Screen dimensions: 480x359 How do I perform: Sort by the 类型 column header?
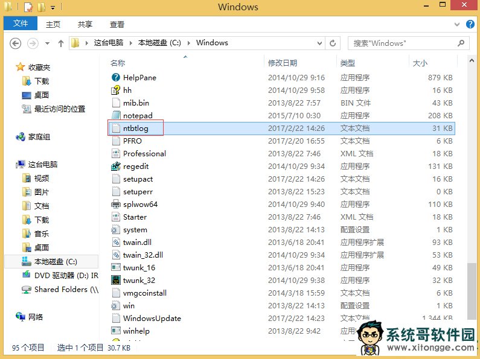[347, 63]
